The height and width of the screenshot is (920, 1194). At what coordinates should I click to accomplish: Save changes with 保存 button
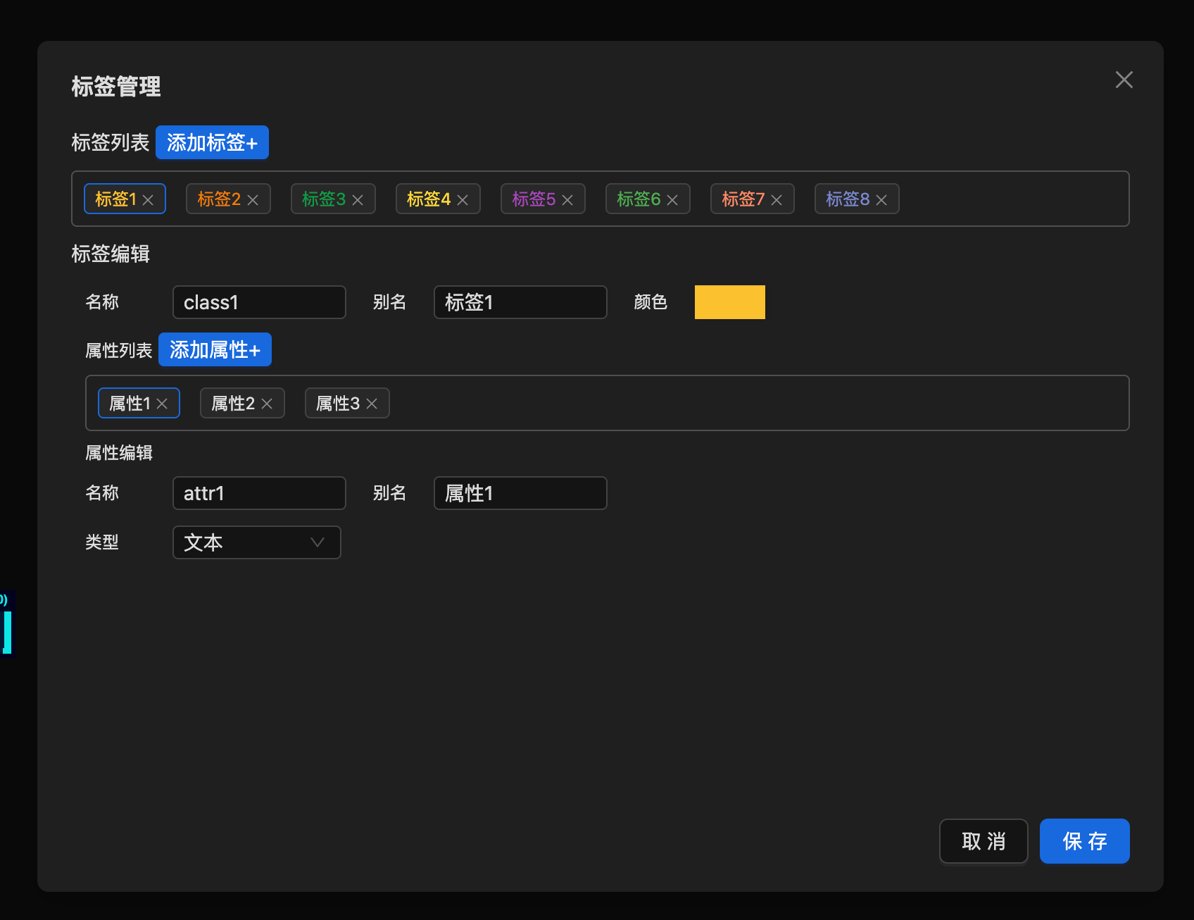tap(1084, 841)
